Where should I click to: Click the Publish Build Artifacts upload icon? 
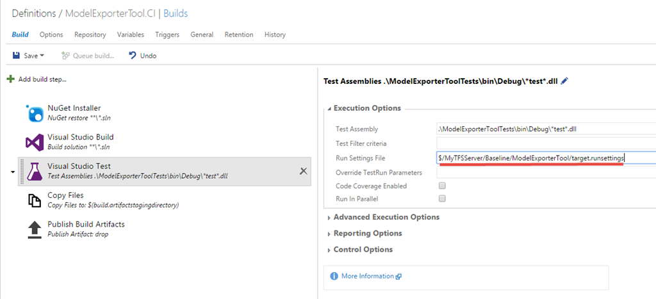(x=34, y=229)
